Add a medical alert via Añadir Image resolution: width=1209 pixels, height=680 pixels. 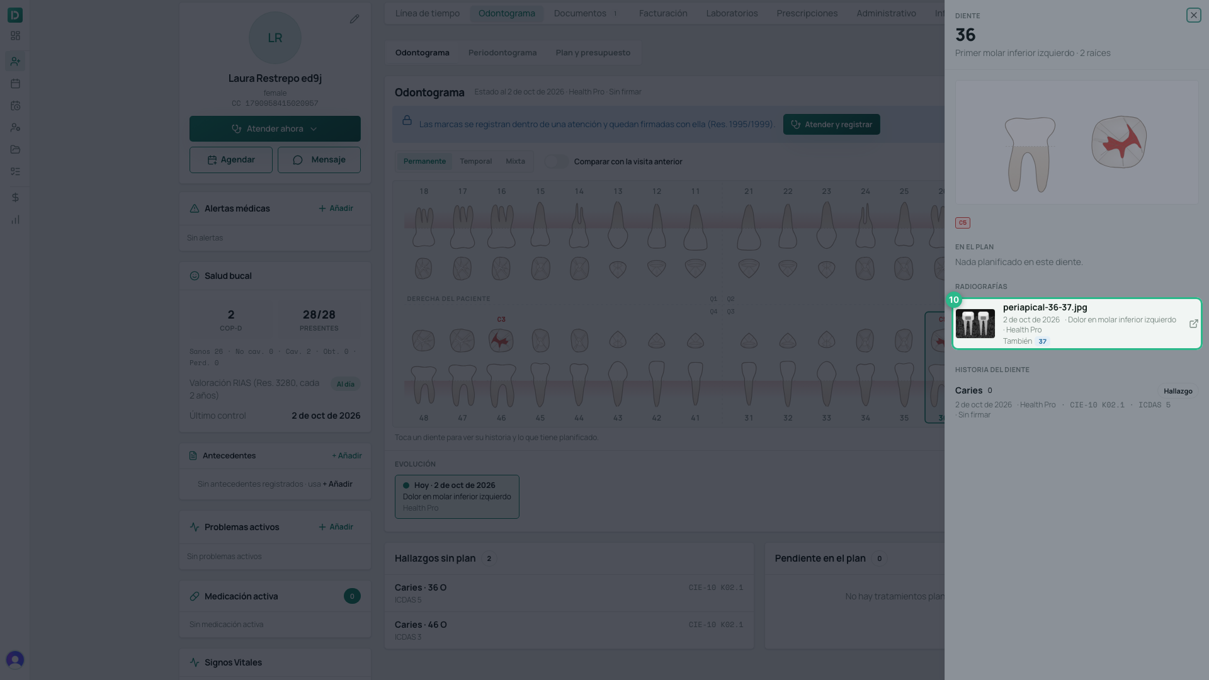click(336, 208)
